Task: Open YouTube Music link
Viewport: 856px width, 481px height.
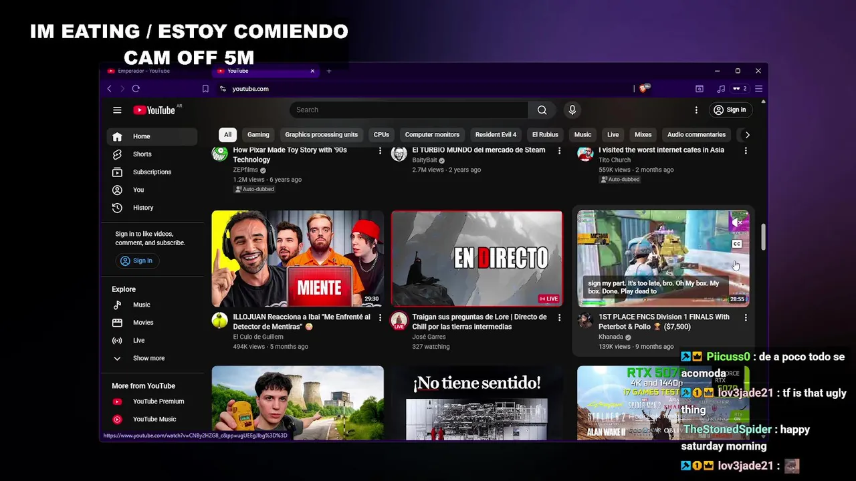Action: tap(152, 420)
